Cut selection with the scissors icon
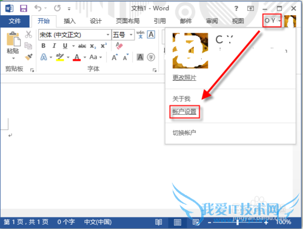 (x=28, y=35)
